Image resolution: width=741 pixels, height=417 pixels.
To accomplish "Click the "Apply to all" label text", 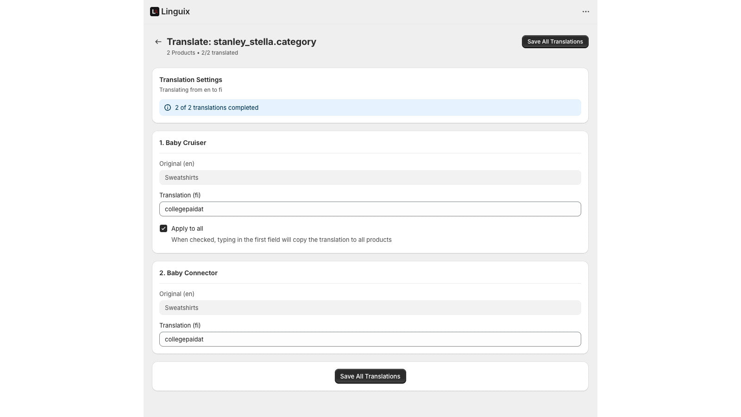I will click(187, 228).
